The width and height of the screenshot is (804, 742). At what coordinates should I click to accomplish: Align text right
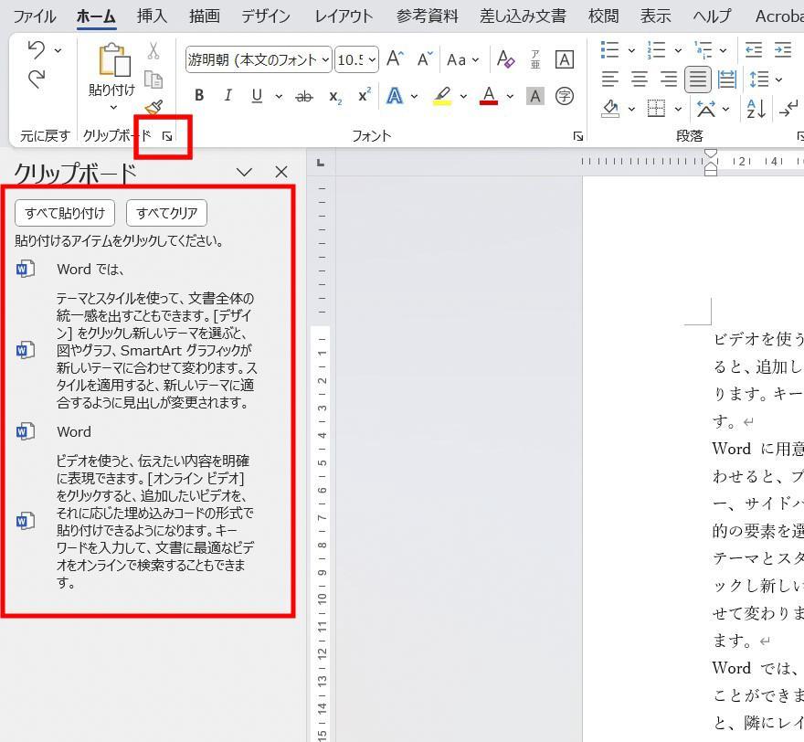[668, 79]
